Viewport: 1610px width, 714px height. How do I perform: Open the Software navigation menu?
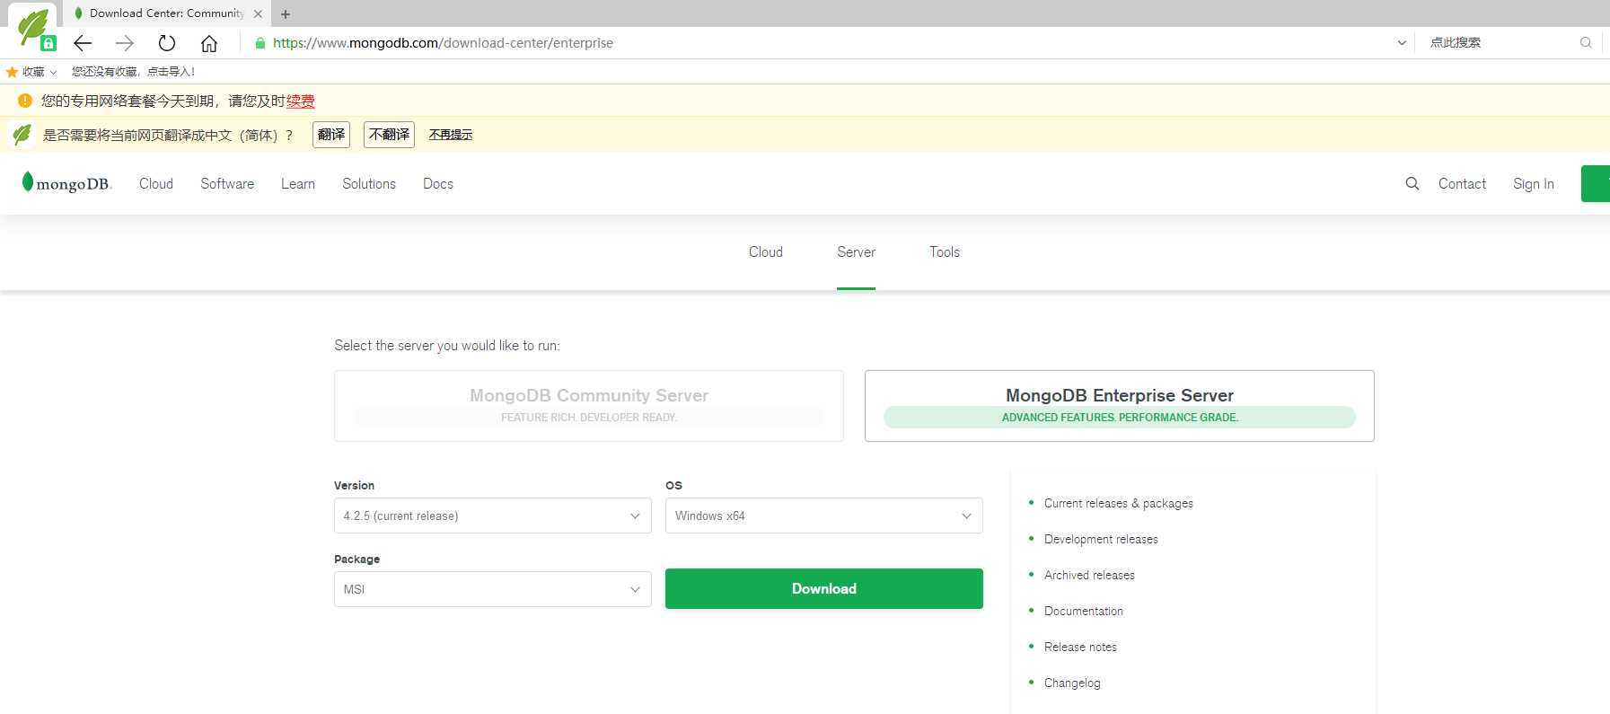pyautogui.click(x=227, y=183)
